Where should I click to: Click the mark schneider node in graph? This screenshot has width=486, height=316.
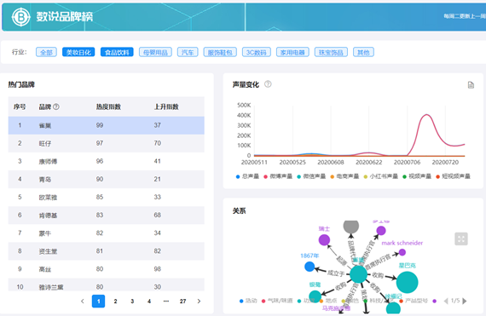[x=402, y=252]
